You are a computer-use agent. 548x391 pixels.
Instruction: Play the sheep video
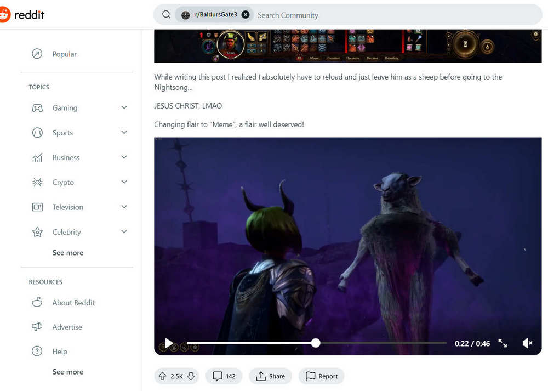click(169, 343)
